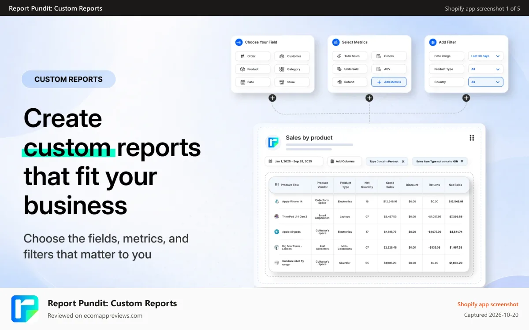Screen dimensions: 529x330
Task: Click the Report Pundit app logo in the footer
Action: [x=25, y=309]
